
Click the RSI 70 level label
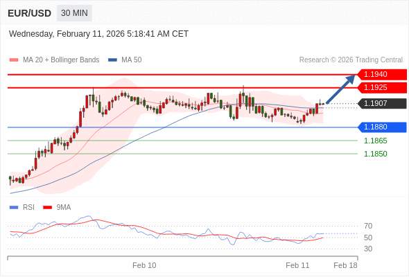coord(368,226)
